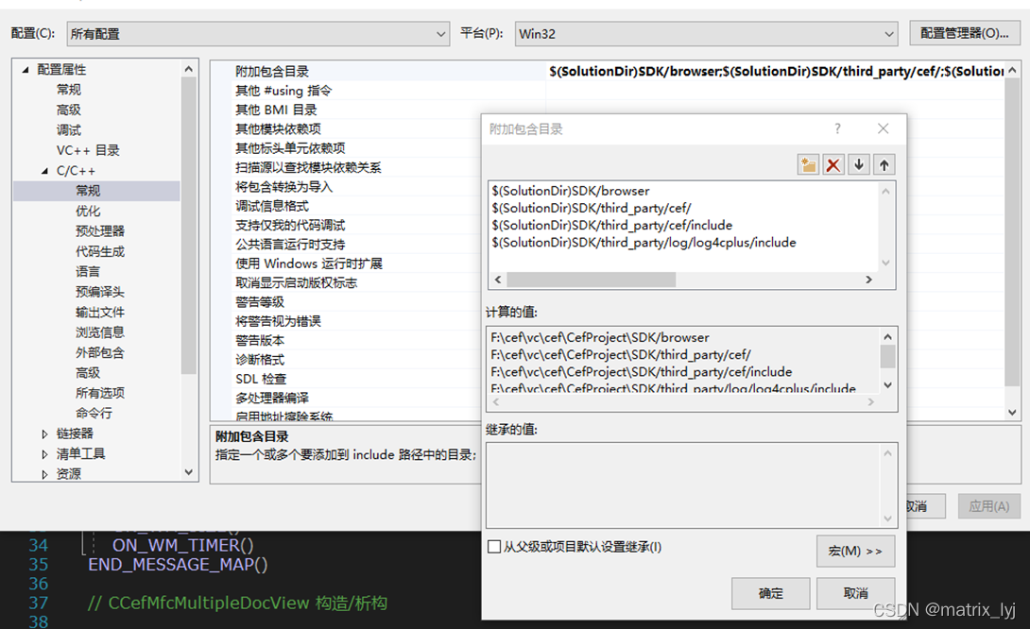Select the 命令行 tree item
The width and height of the screenshot is (1030, 629).
(x=94, y=414)
